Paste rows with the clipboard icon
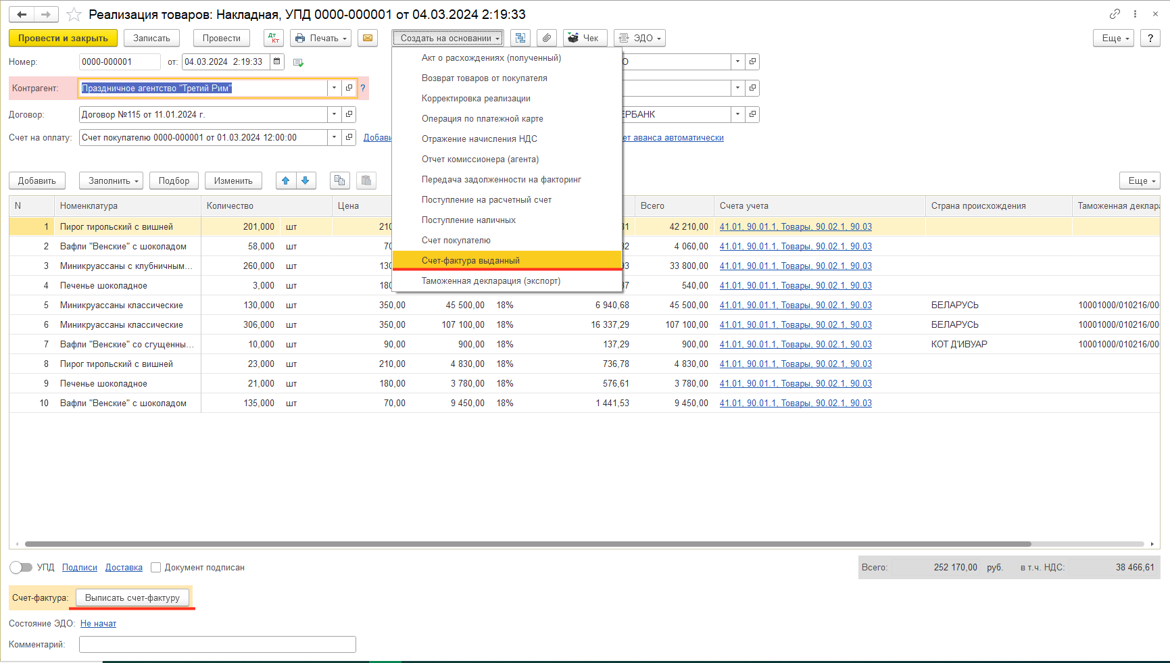Screen dimensions: 1170x663 click(366, 180)
